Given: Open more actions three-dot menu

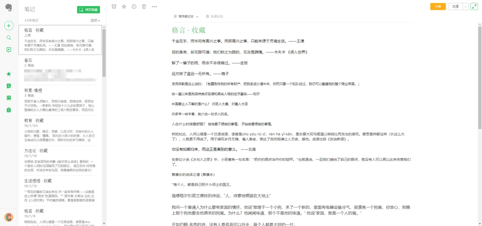Looking at the screenshot, I should [154, 6].
